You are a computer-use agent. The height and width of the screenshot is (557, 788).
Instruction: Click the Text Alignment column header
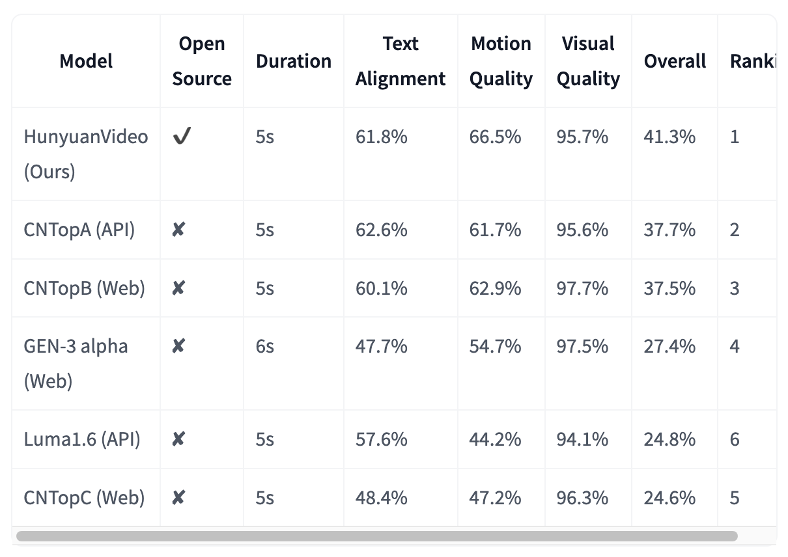coord(401,61)
